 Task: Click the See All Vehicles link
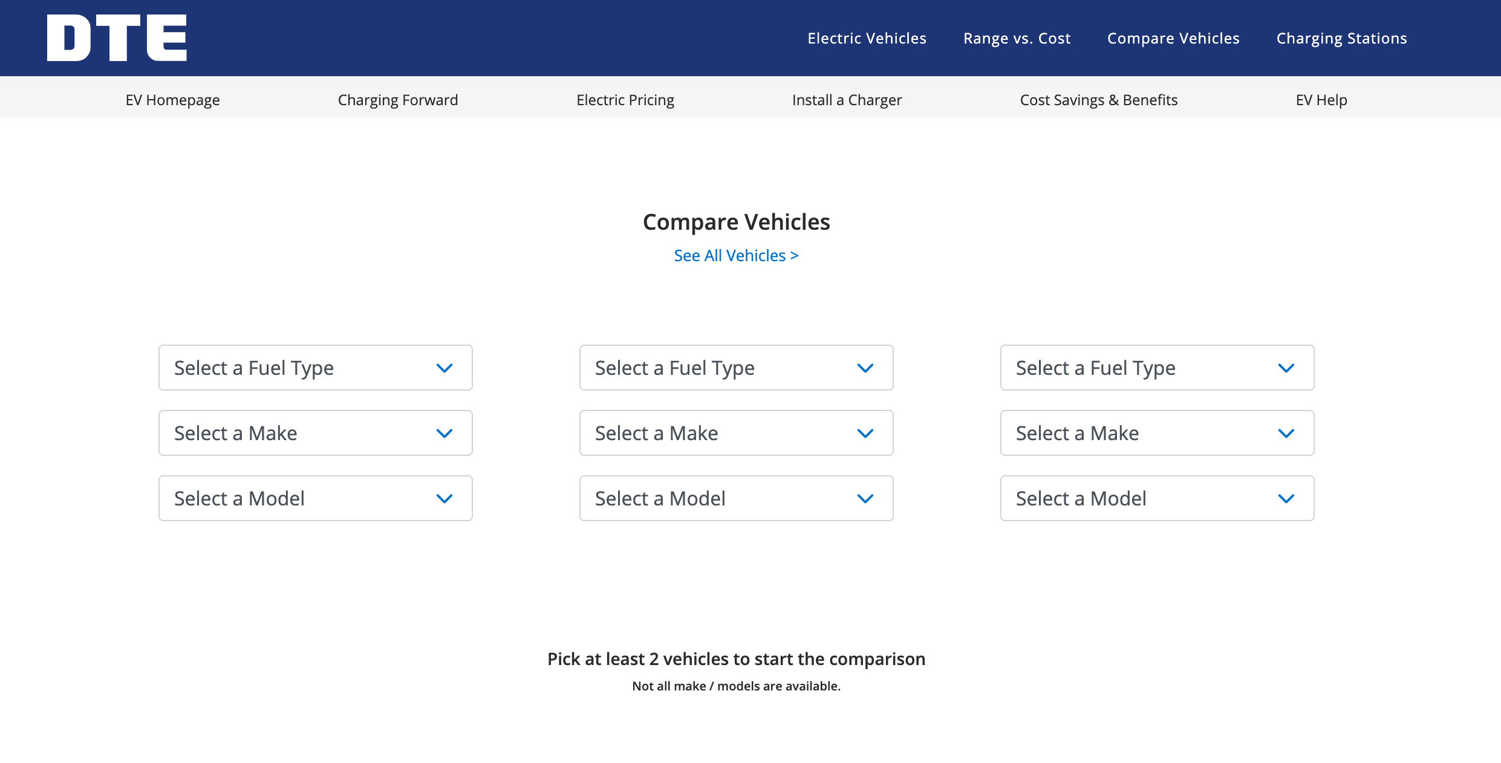(736, 255)
